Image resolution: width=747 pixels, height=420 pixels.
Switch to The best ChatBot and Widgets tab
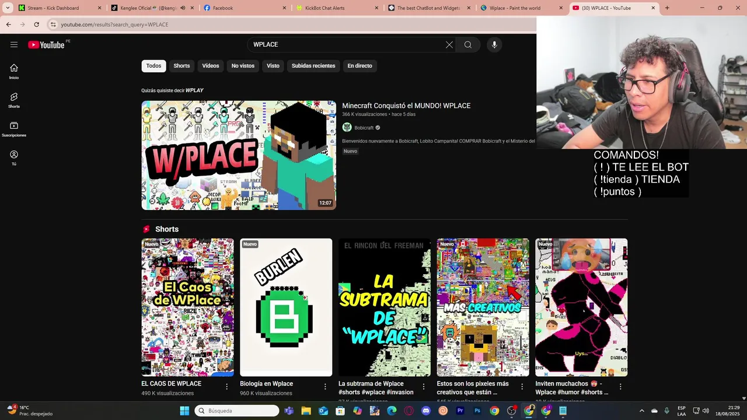point(428,8)
